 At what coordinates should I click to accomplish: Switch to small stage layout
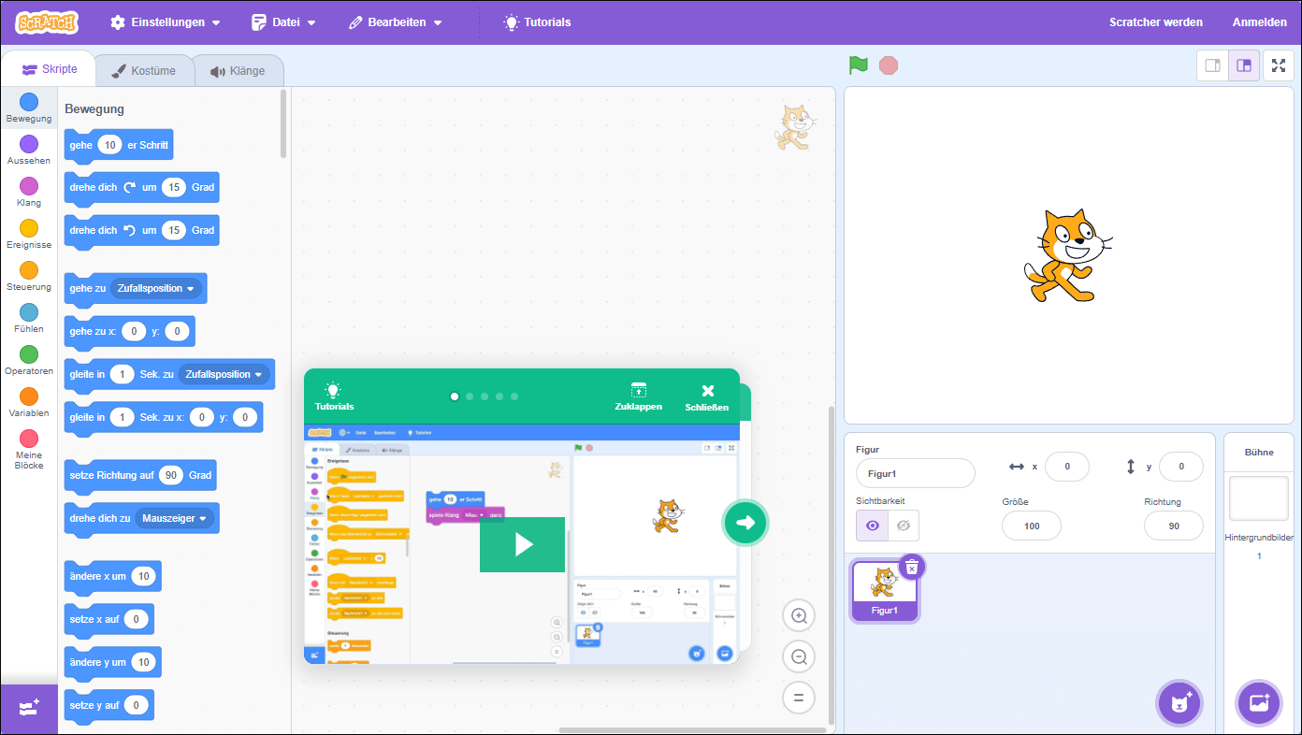click(1213, 65)
